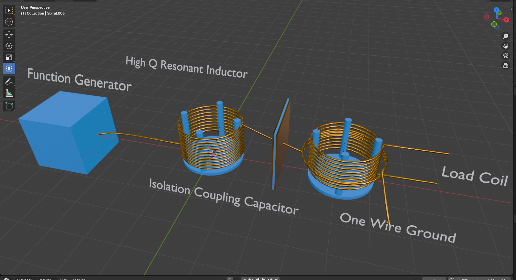Select the Select Box tool
516x280 pixels.
click(x=9, y=10)
